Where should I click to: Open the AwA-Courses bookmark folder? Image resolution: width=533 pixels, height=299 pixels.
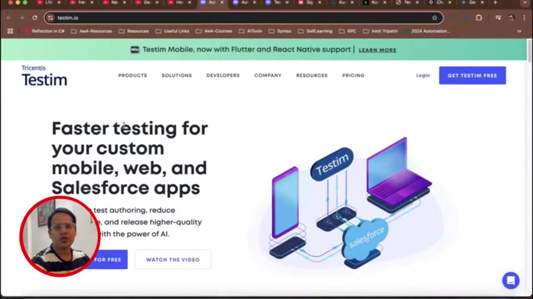[214, 31]
